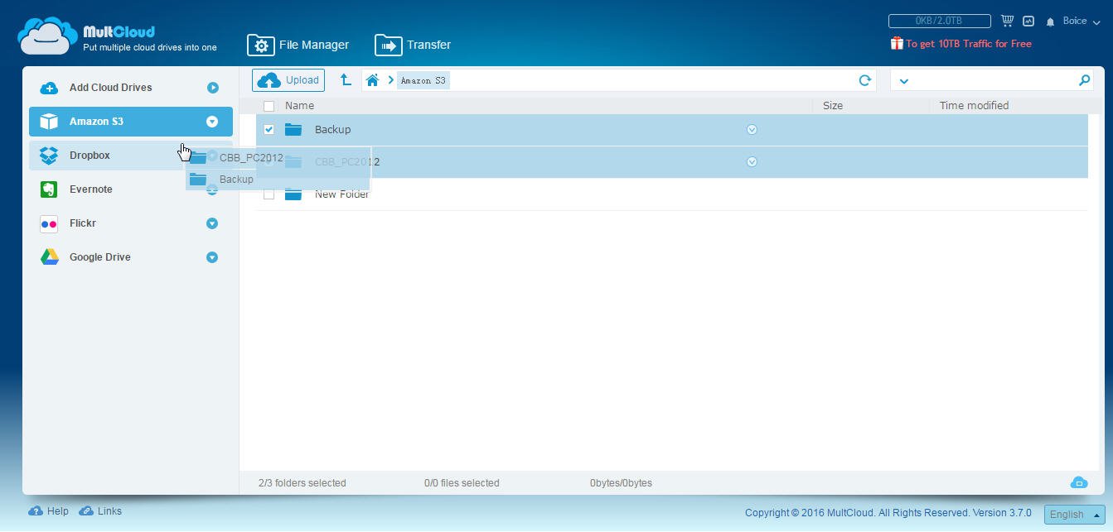Screen dimensions: 1113x532
Task: Open the Links link
Action: tap(109, 511)
